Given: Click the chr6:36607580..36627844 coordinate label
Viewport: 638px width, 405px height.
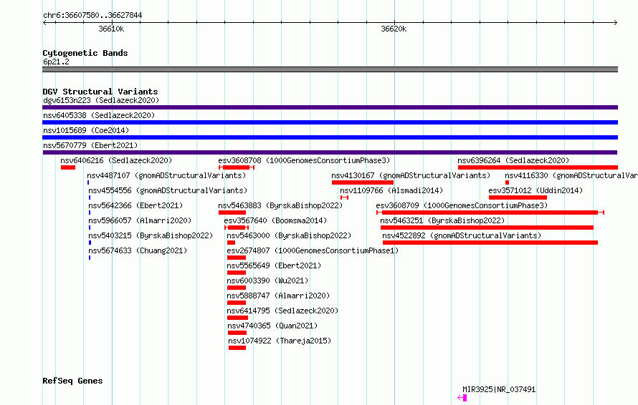Looking at the screenshot, I should (92, 16).
